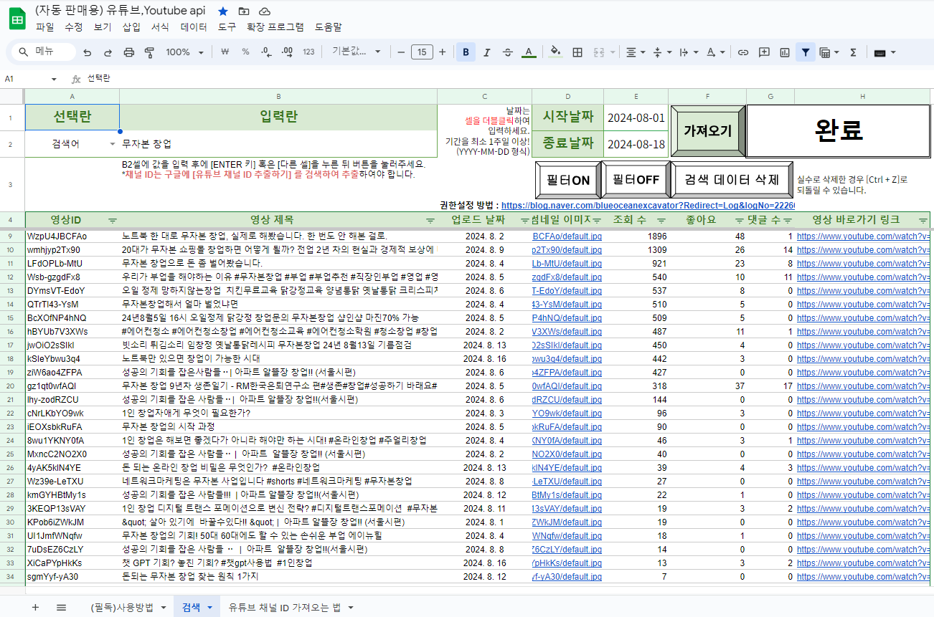Select the paint format tool
Viewport: 934px width, 617px height.
coord(149,52)
